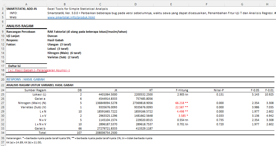276x146 pixels.
Task: Select the RAK Faktorial design cell
Action: click(87, 32)
